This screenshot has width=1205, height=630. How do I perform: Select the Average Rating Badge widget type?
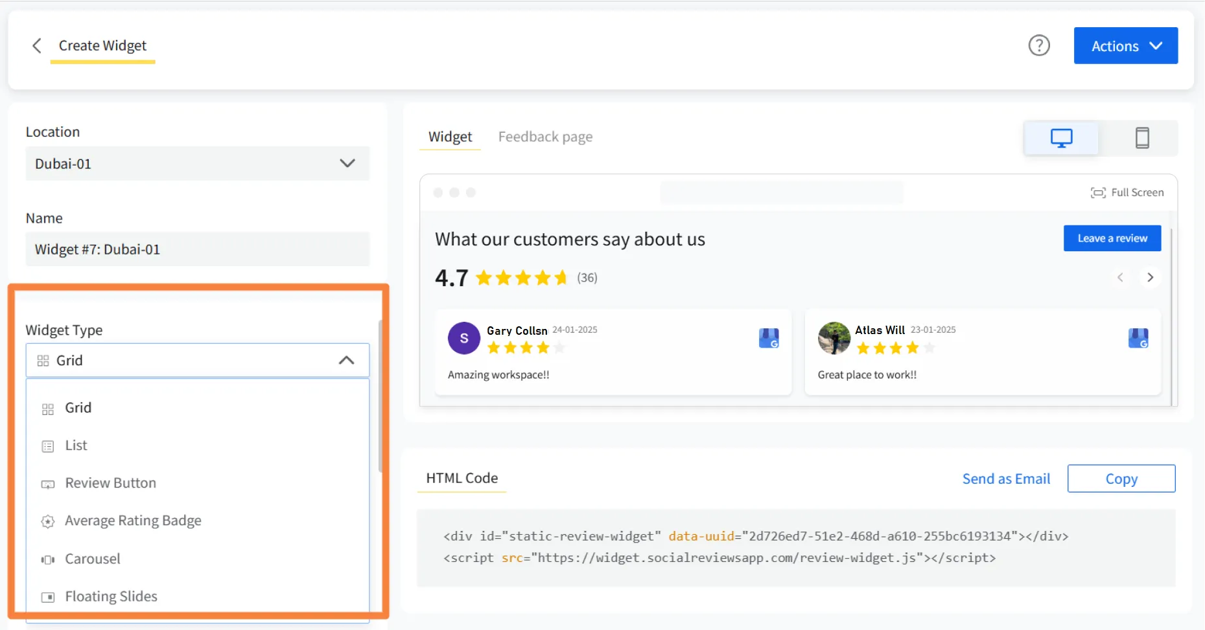pos(132,520)
